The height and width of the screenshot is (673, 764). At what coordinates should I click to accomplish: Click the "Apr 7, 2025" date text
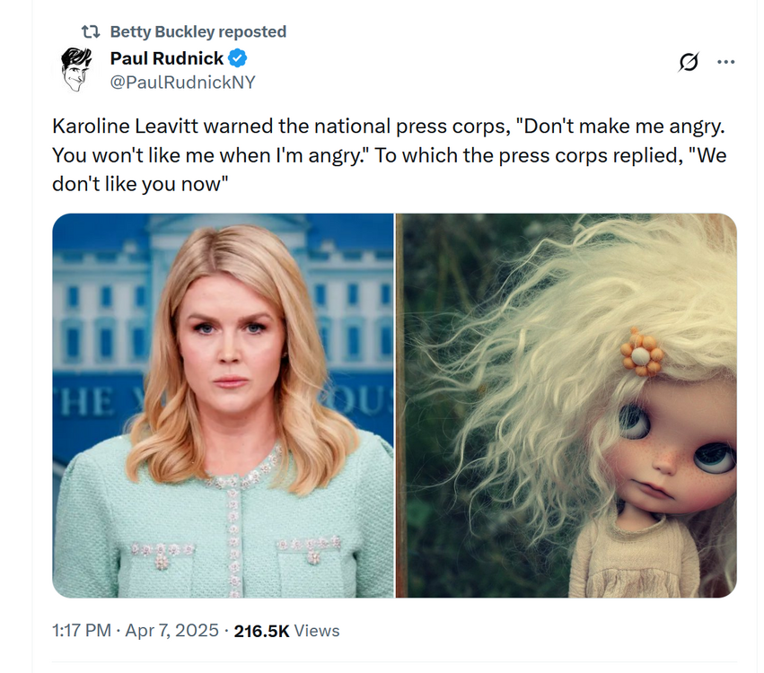point(171,631)
